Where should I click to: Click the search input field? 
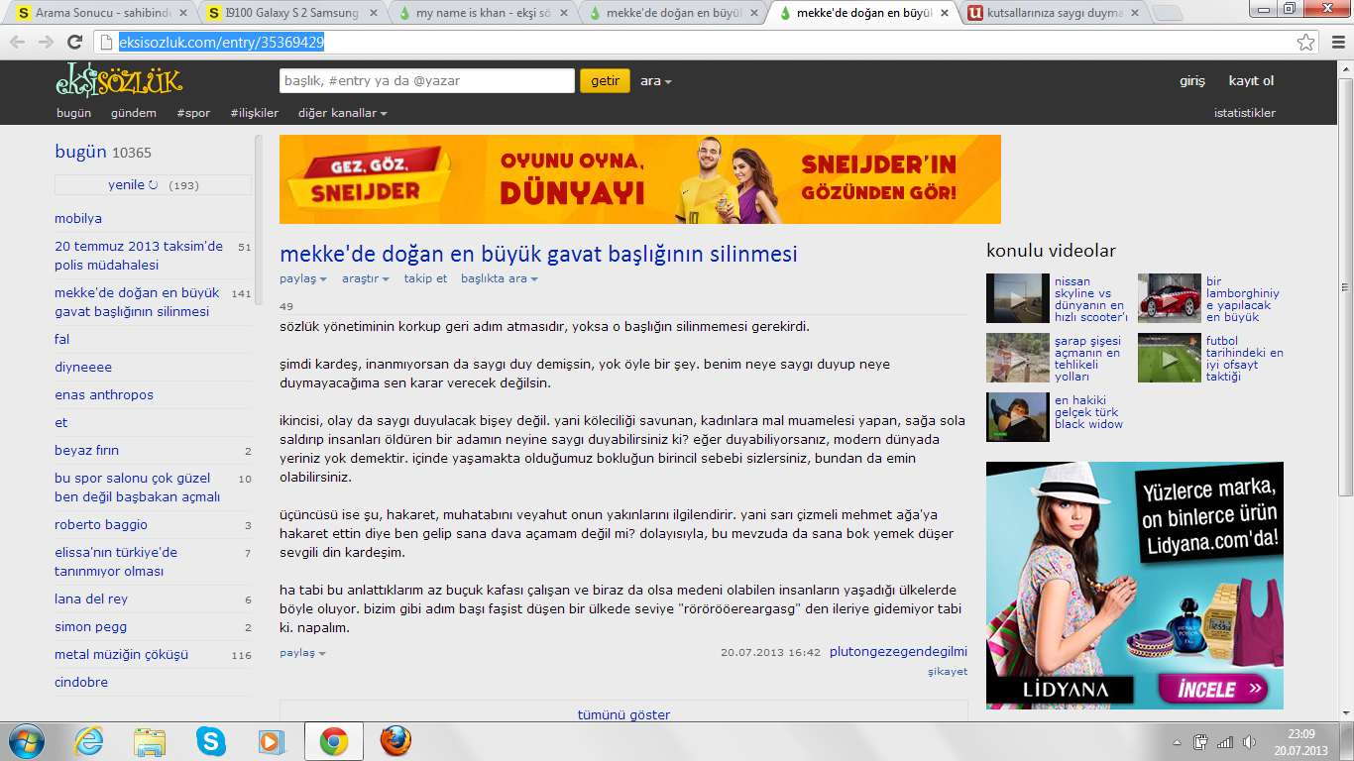pos(426,81)
